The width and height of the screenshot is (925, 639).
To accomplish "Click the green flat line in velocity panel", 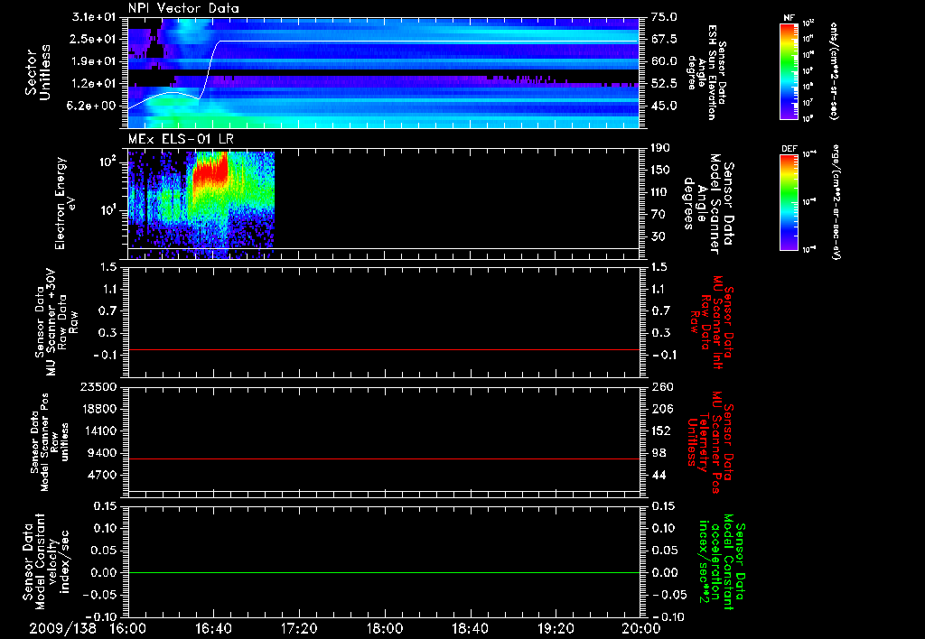I will pyautogui.click(x=385, y=572).
